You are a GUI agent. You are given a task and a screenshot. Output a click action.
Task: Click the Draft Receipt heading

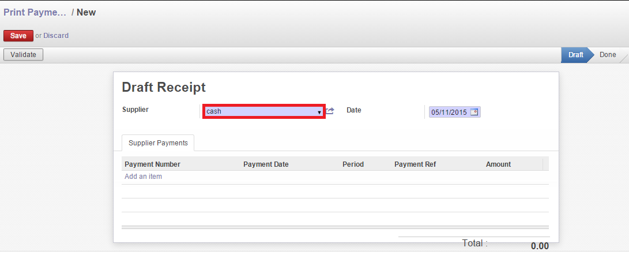click(x=164, y=87)
